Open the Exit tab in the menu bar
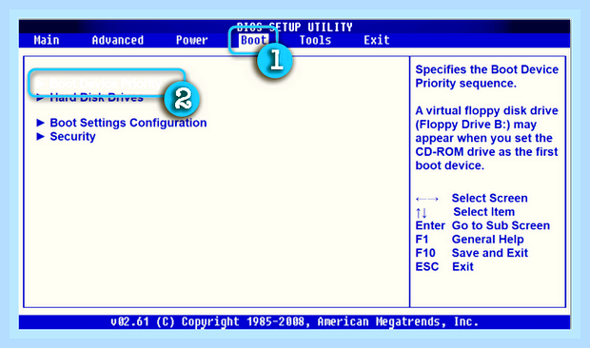The image size is (590, 348). pyautogui.click(x=377, y=40)
